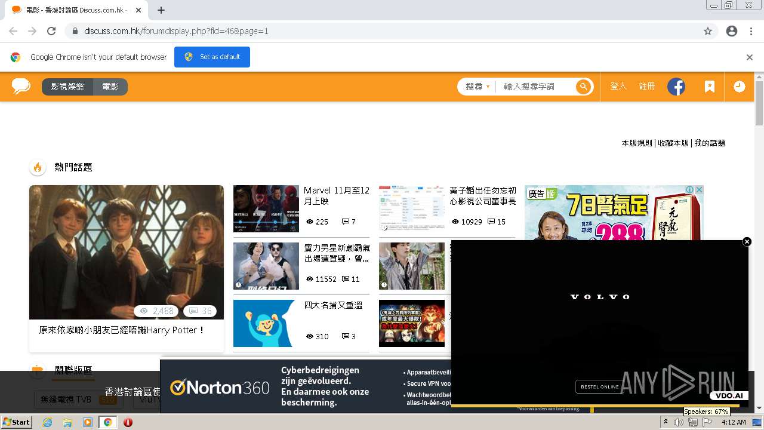
Task: Click the 收藏本版 link
Action: (673, 143)
